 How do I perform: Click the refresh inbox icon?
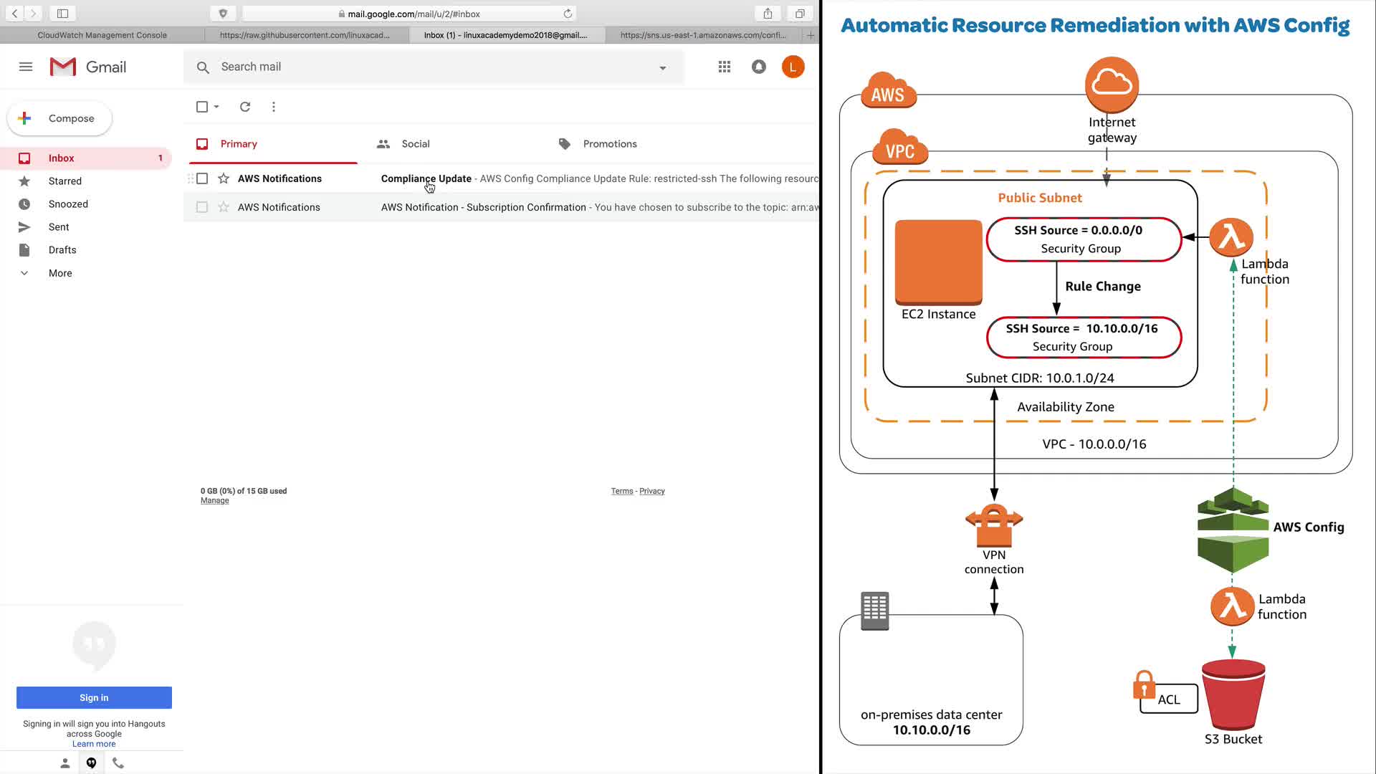pos(245,107)
